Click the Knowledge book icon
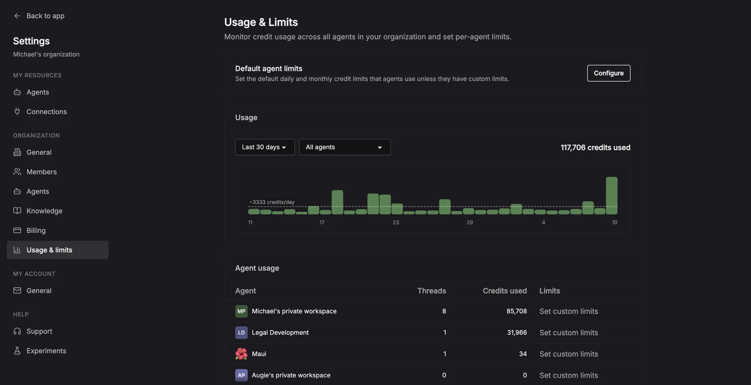 pos(17,210)
